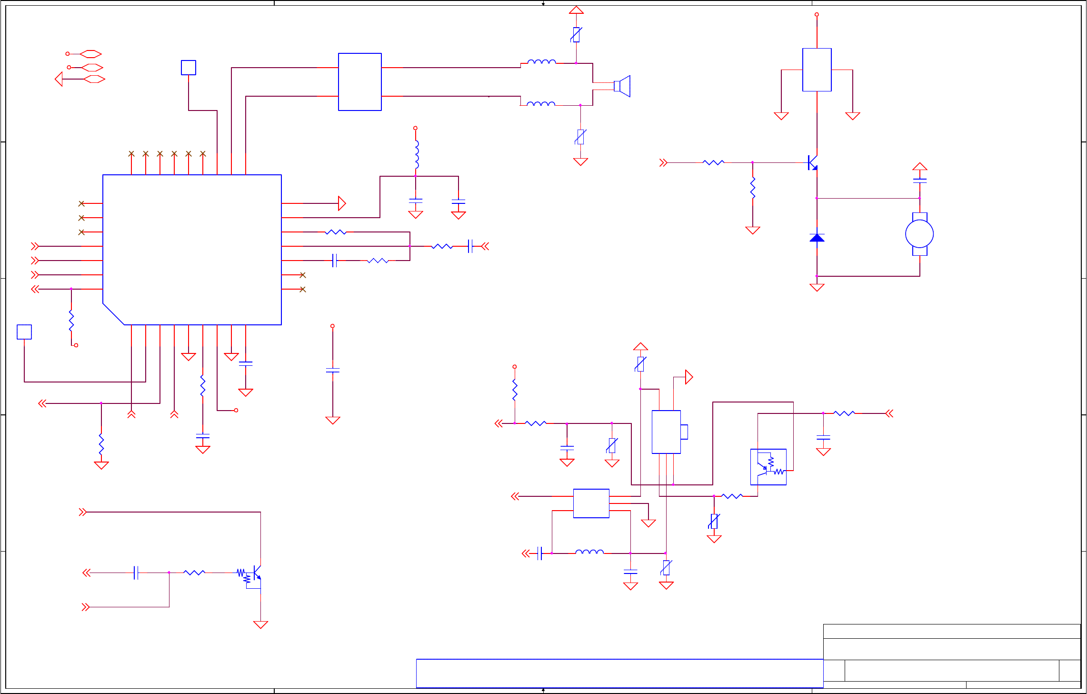1087x694 pixels.
Task: Select the speaker symbol
Action: tap(622, 86)
